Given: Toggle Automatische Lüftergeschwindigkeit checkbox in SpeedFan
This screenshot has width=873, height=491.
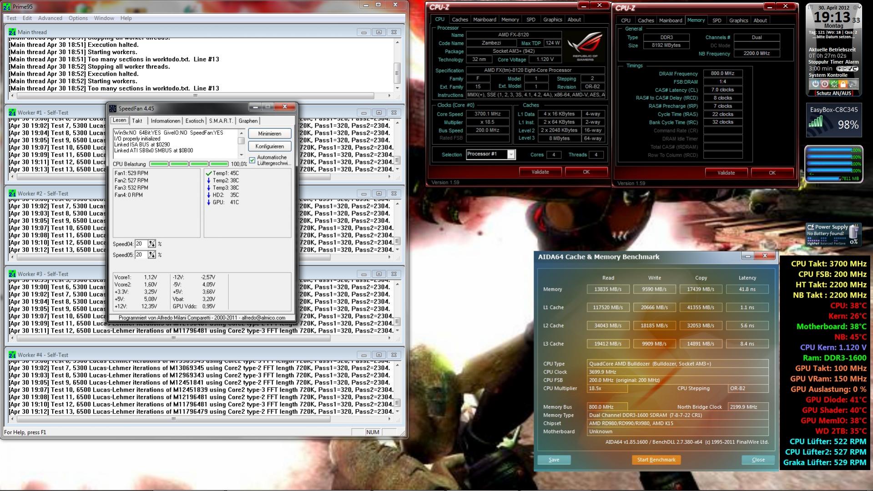Looking at the screenshot, I should point(252,160).
